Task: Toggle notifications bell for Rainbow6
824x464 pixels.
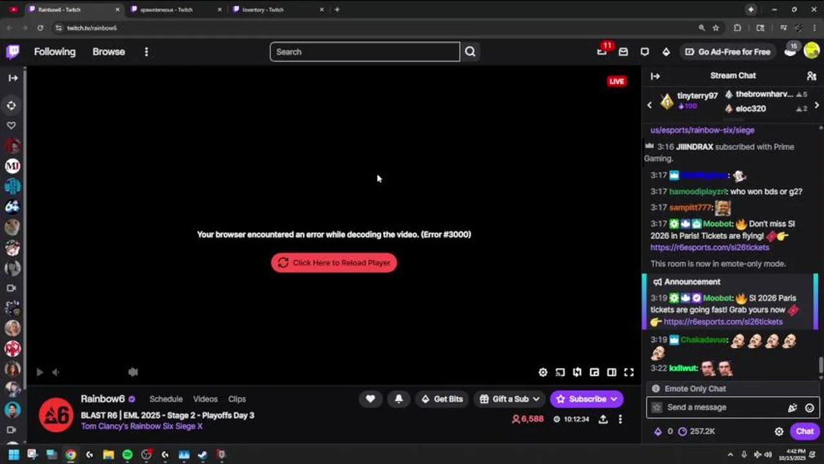Action: pos(398,399)
